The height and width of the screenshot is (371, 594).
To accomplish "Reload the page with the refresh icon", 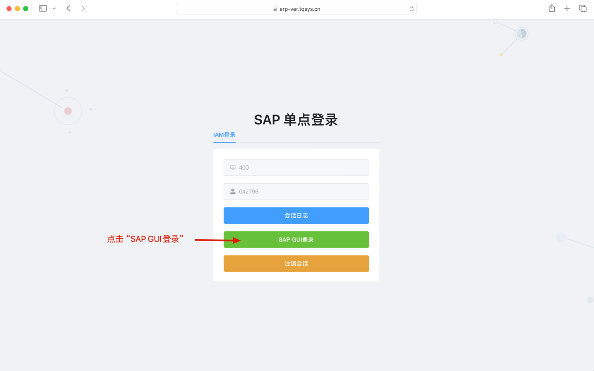I will coord(412,9).
